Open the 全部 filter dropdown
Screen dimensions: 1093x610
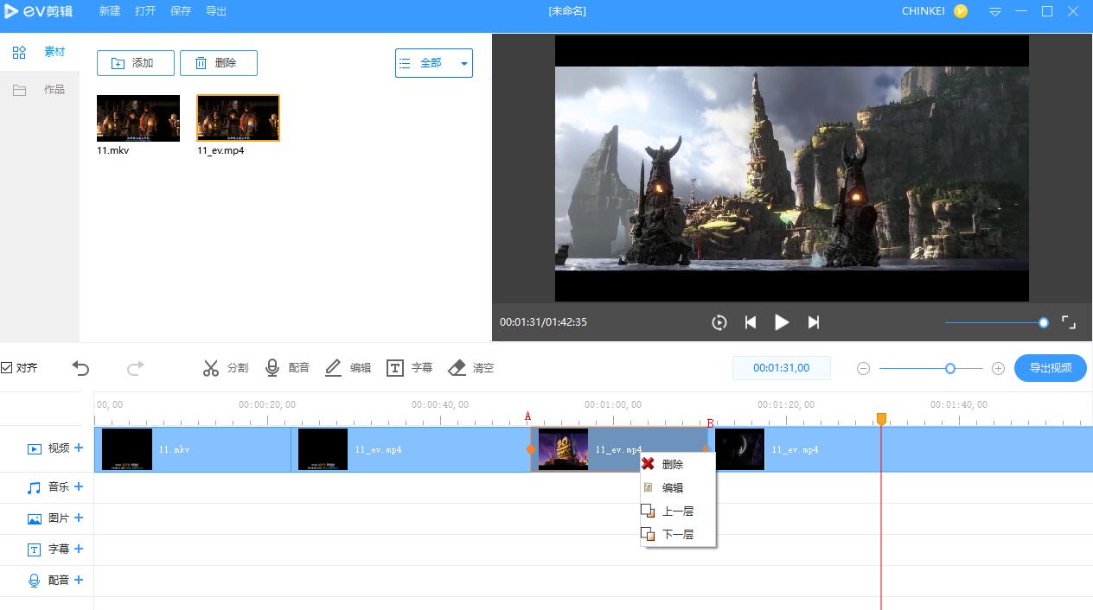coord(434,63)
